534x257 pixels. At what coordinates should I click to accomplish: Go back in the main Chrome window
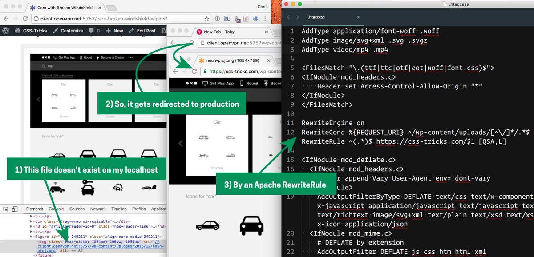(x=6, y=19)
